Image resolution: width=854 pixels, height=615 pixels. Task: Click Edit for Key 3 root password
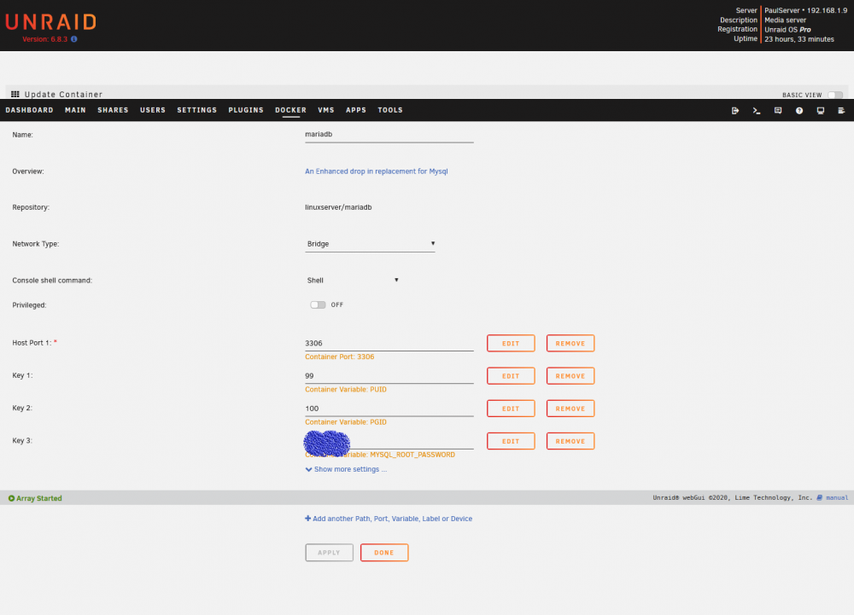tap(511, 441)
